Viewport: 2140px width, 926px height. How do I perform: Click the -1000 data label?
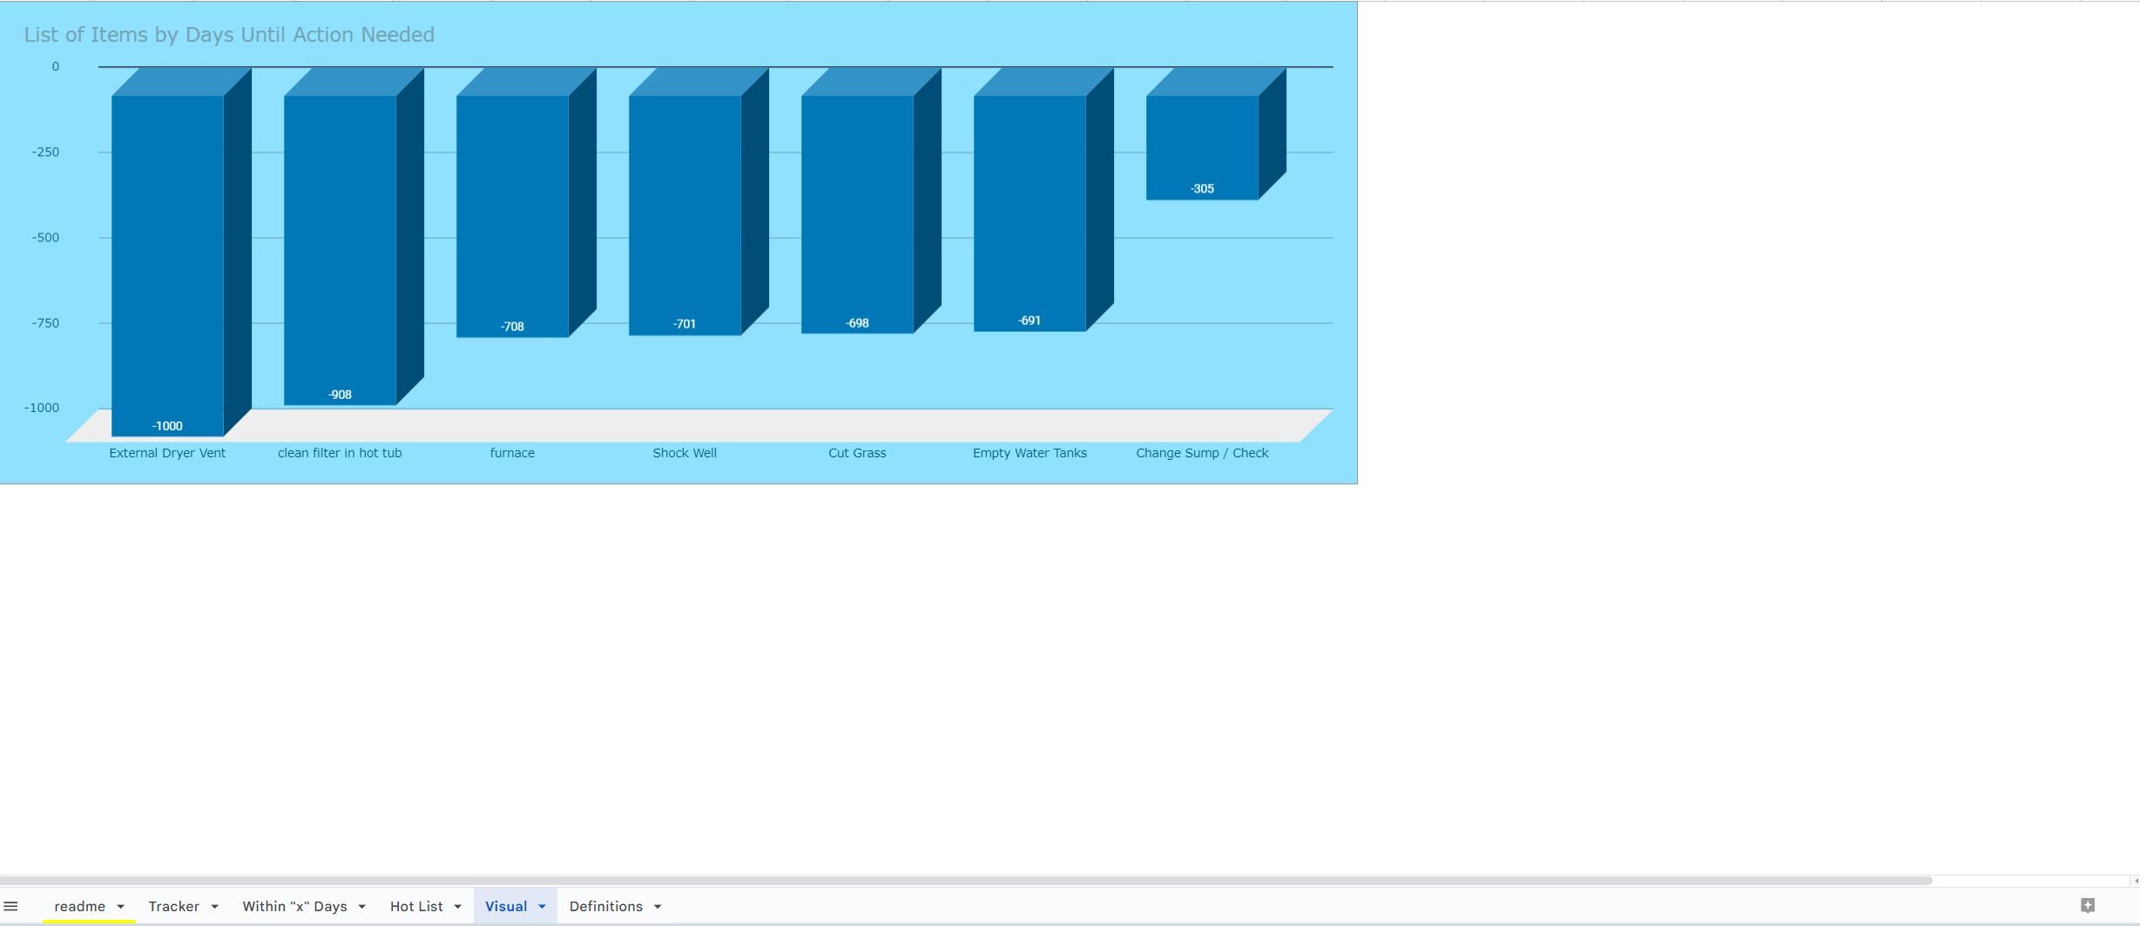click(167, 426)
